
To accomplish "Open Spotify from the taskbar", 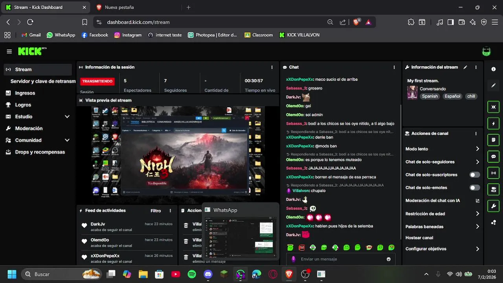I will (x=192, y=274).
